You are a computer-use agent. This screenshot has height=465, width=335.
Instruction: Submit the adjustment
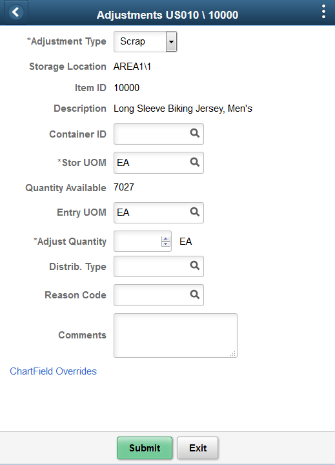145,448
